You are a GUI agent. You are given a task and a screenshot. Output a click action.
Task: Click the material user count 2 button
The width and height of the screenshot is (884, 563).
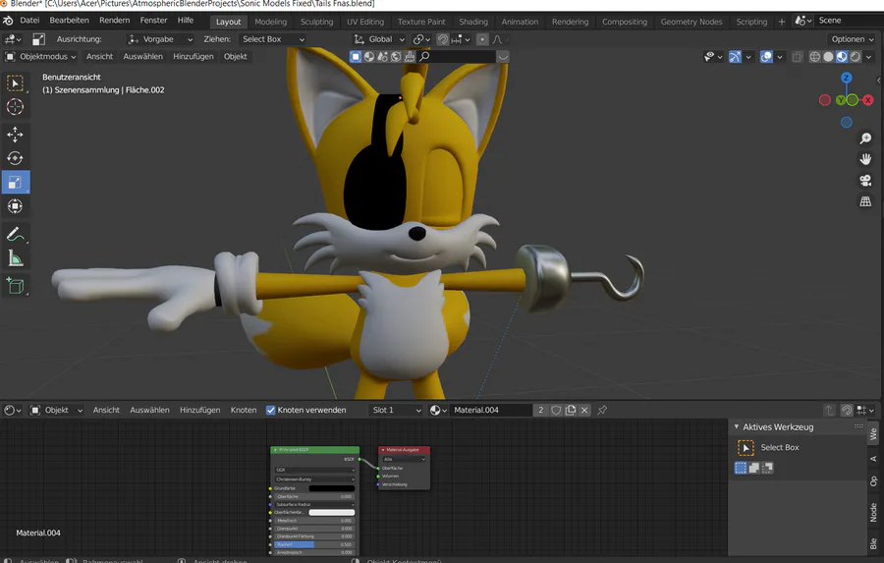pyautogui.click(x=540, y=410)
